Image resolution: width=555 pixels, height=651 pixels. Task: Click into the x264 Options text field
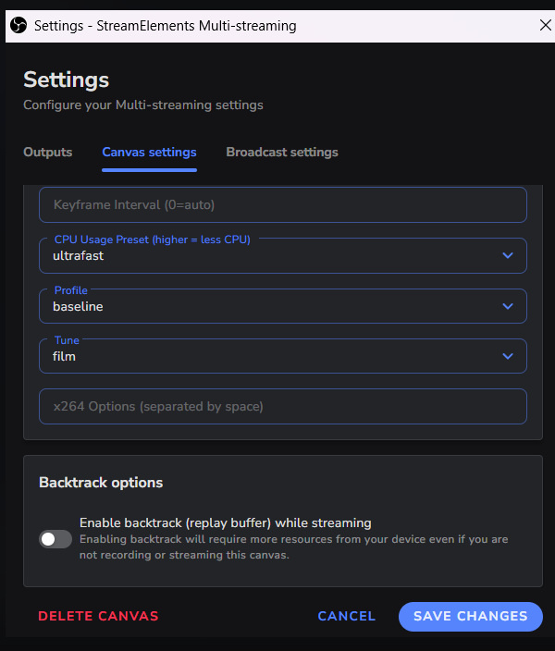282,406
